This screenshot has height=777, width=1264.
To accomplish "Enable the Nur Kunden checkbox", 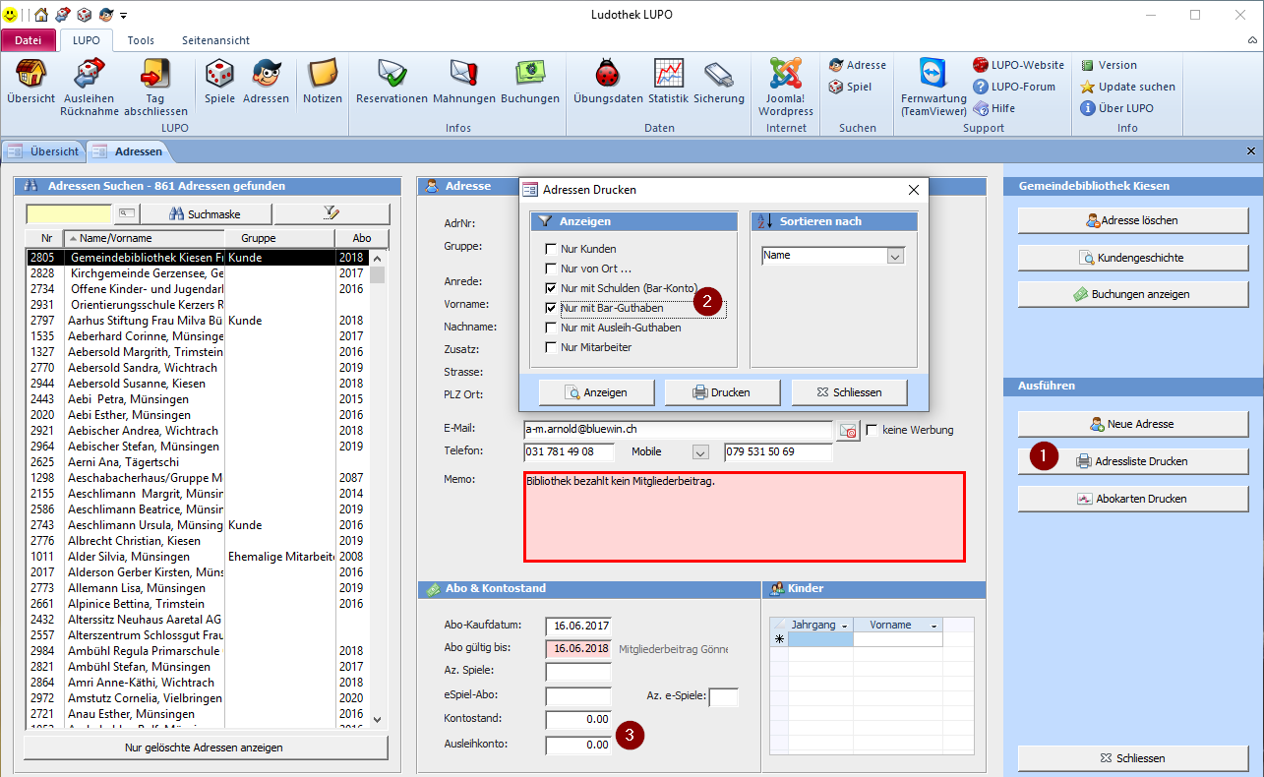I will 551,249.
